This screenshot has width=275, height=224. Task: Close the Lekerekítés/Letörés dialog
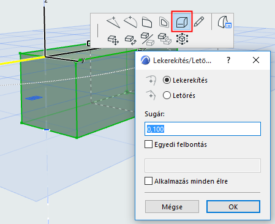coord(256,60)
